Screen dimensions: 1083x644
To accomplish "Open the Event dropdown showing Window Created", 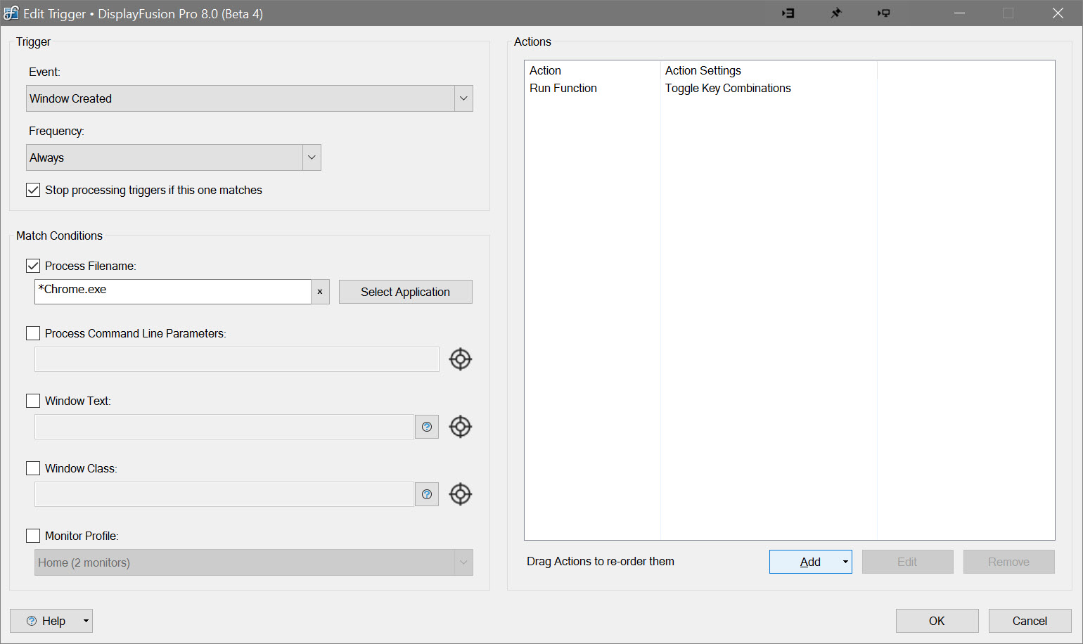I will pos(463,98).
